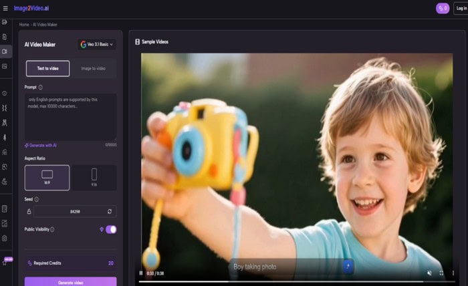Enter fullscreen on the sample video
Viewport: 468px width, 286px height.
[441, 273]
